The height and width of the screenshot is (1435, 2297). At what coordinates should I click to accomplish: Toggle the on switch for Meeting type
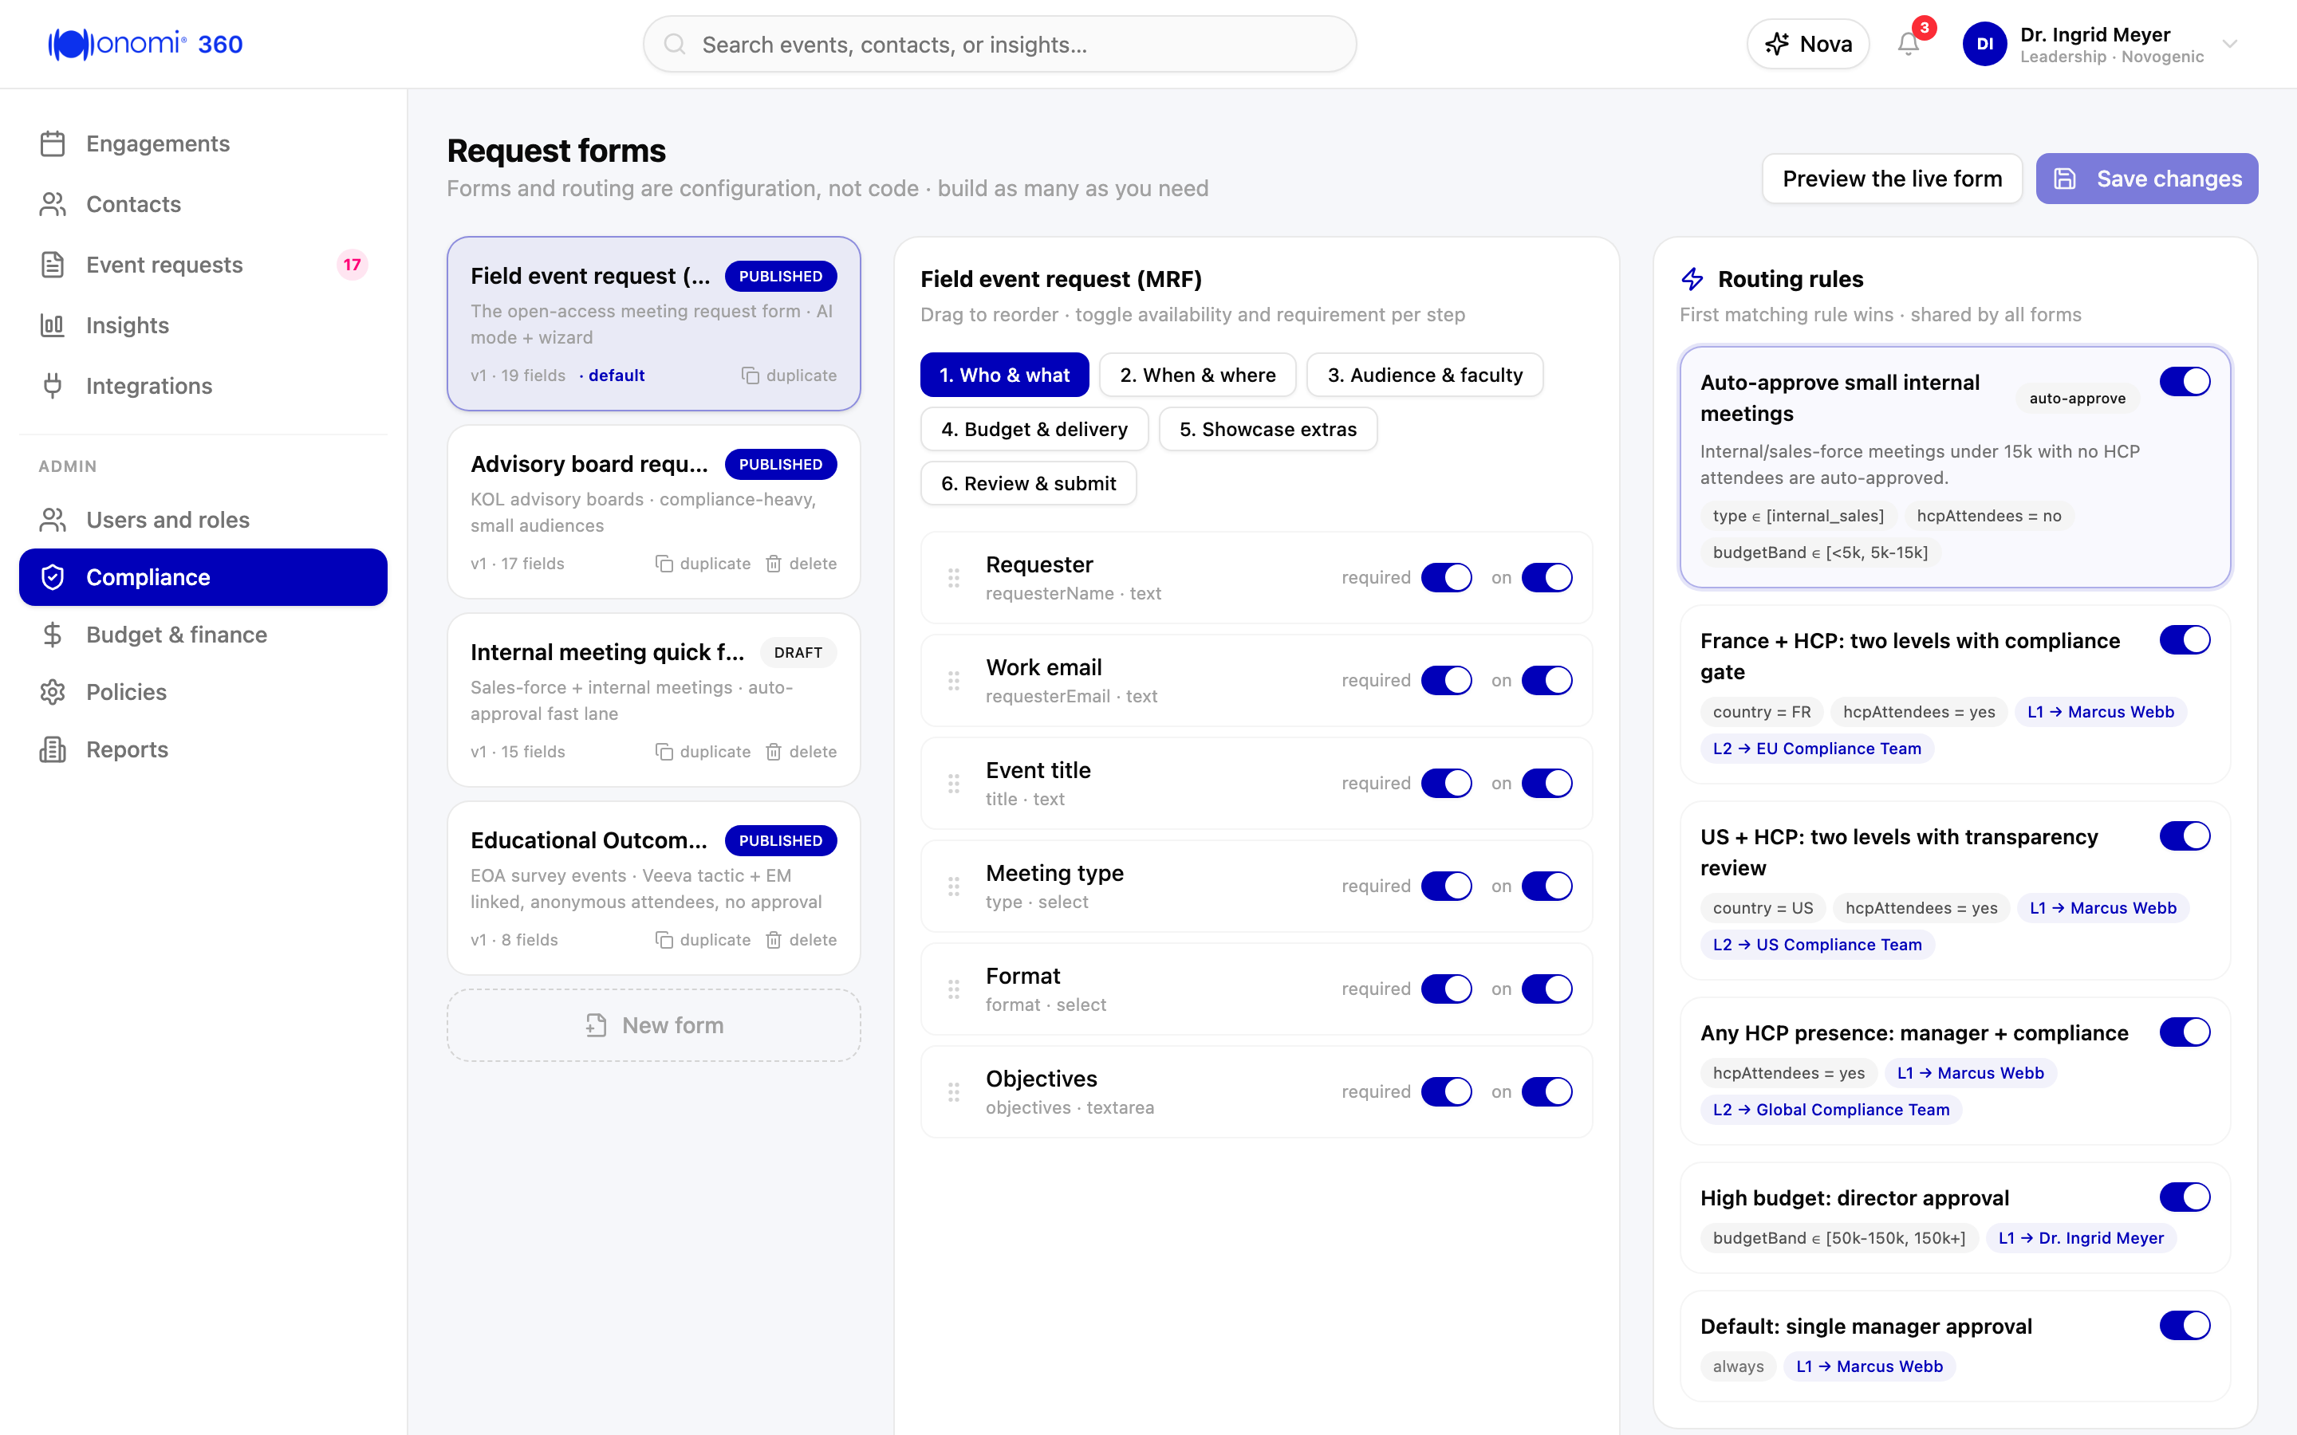(x=1547, y=887)
